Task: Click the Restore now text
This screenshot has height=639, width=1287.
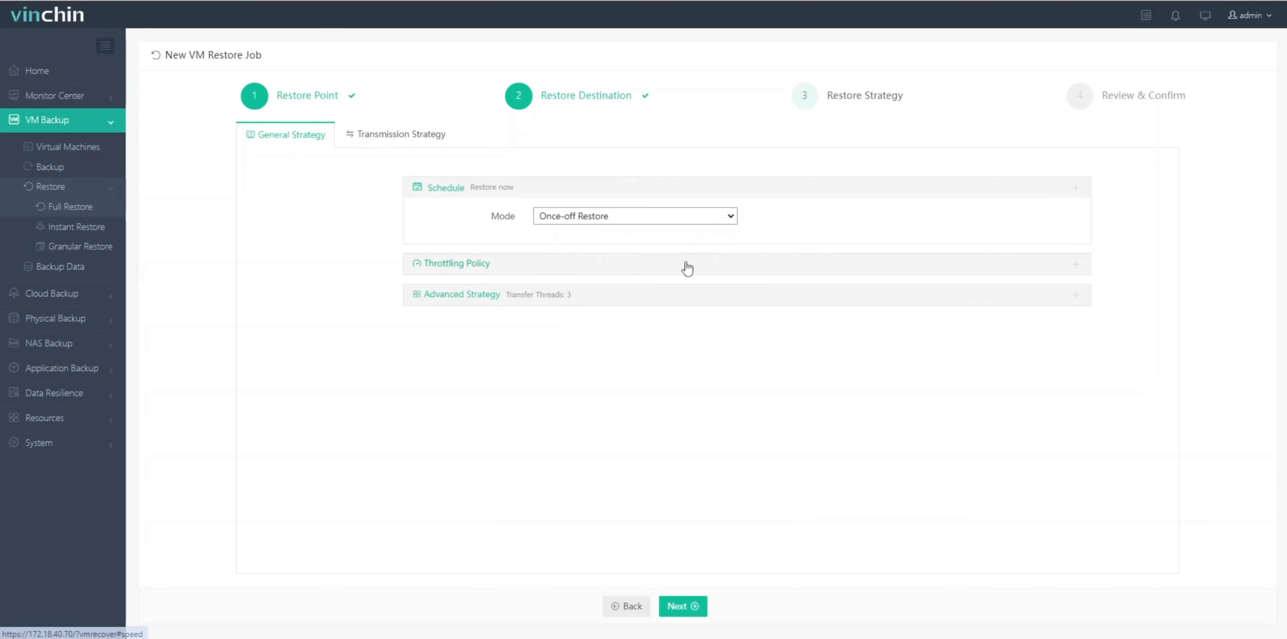Action: click(x=492, y=187)
